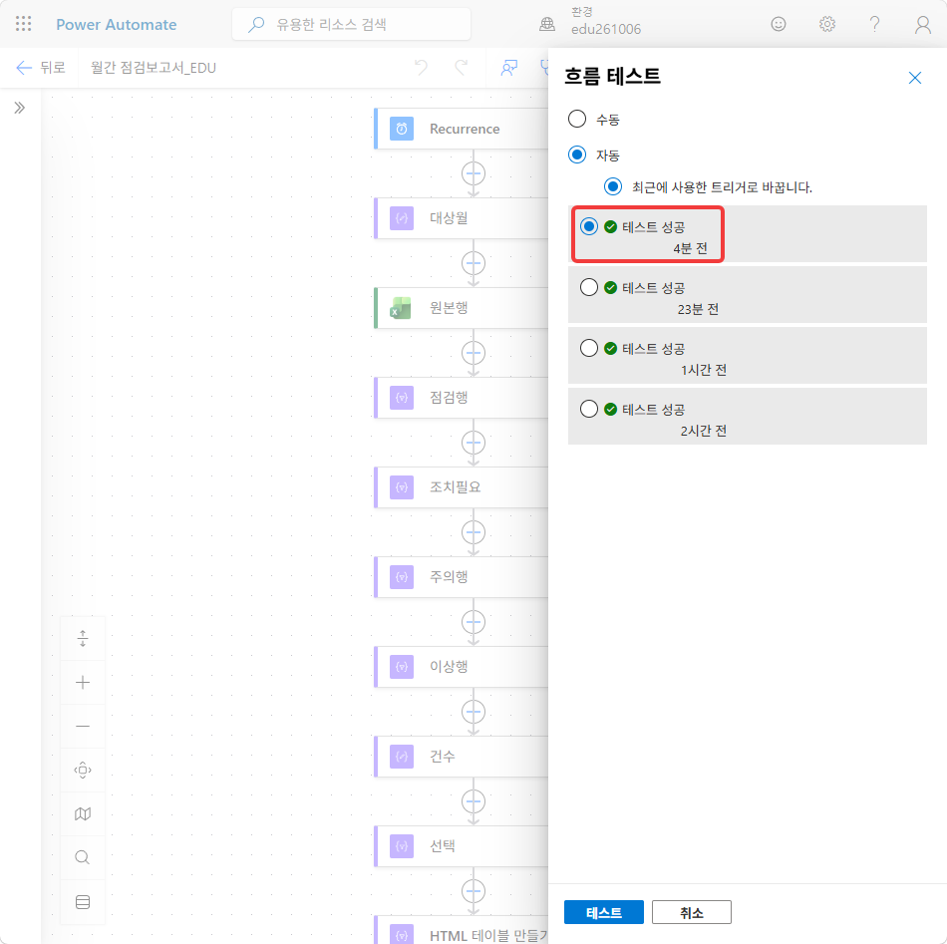Open the comments icon in toolbar
947x944 pixels.
[x=509, y=67]
